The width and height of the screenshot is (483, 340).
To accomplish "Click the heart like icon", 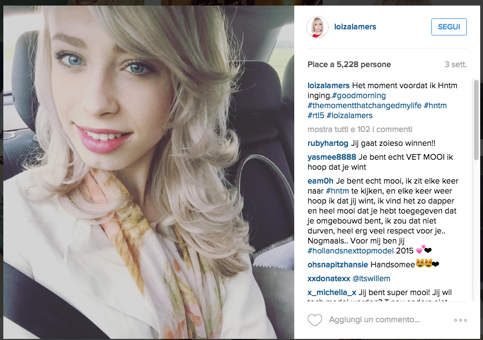I will point(315,320).
